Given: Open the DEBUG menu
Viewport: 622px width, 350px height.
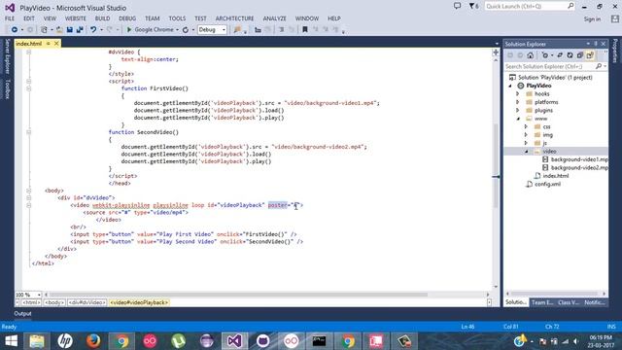Looking at the screenshot, I should click(127, 18).
